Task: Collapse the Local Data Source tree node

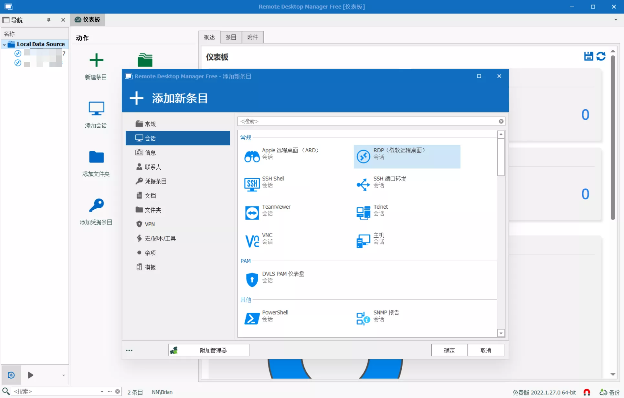Action: 4,45
